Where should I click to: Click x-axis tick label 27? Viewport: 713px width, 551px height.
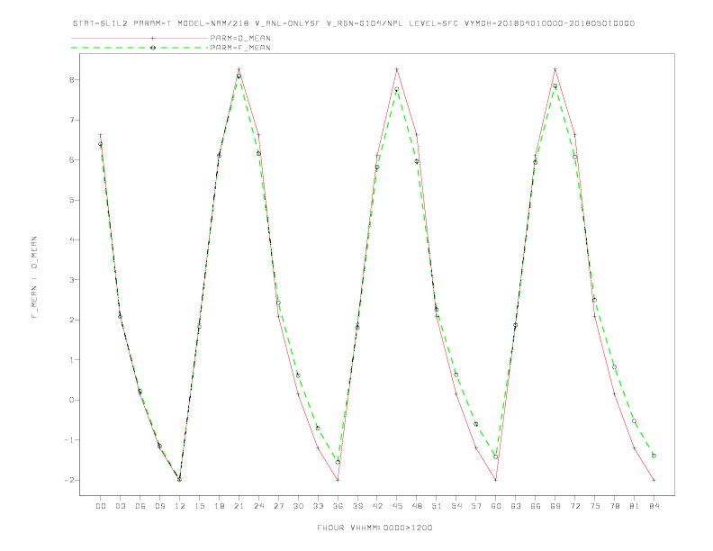click(278, 506)
